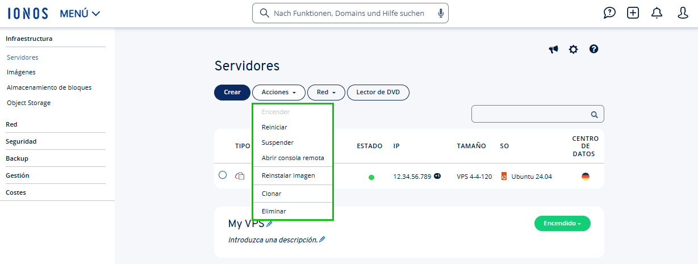698x264 pixels.
Task: Click the additional IP badge icon
Action: (x=437, y=176)
